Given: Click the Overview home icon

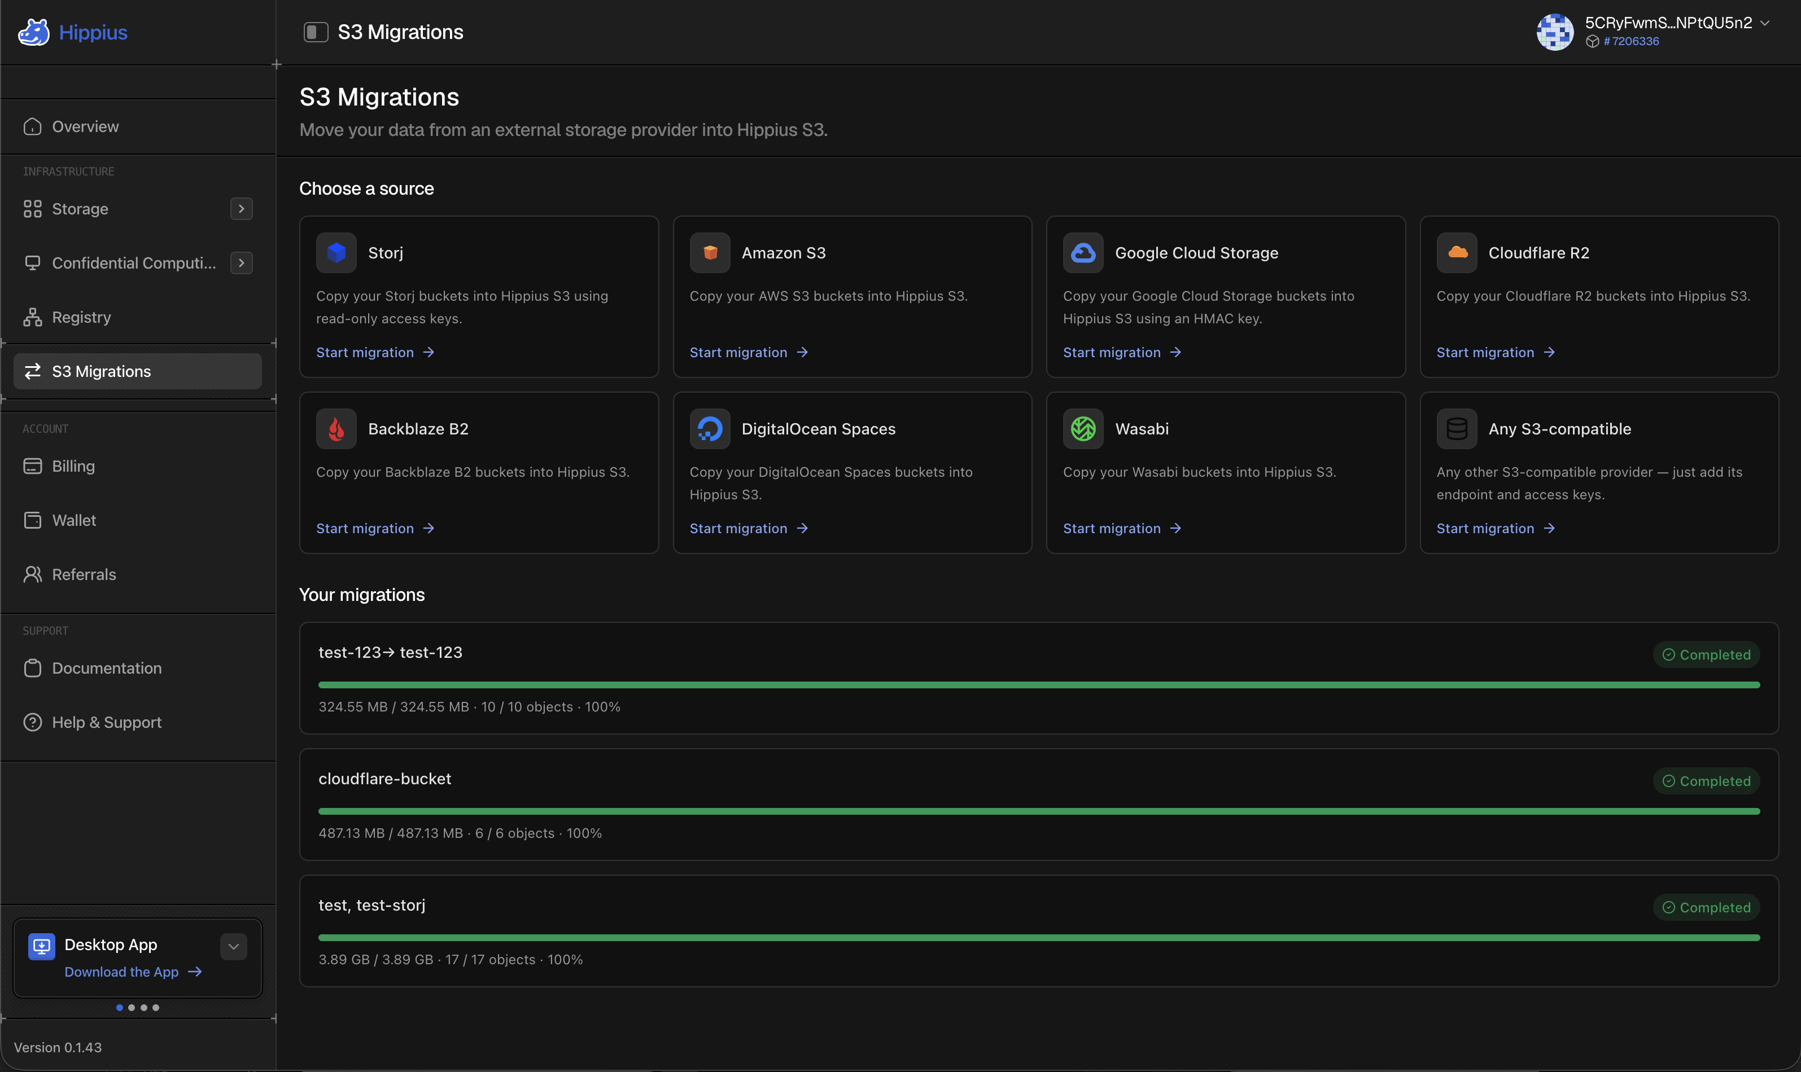Looking at the screenshot, I should (x=33, y=126).
